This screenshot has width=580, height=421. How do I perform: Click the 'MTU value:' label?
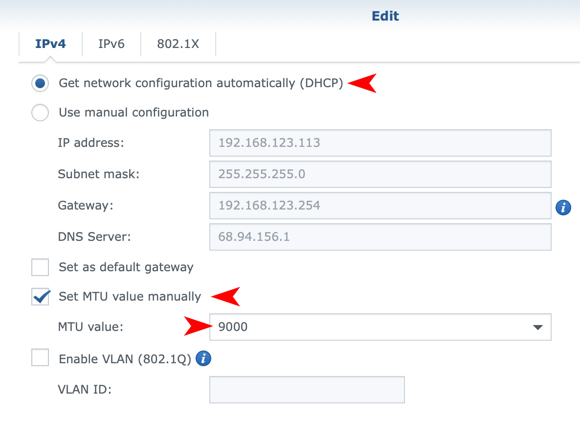[90, 327]
